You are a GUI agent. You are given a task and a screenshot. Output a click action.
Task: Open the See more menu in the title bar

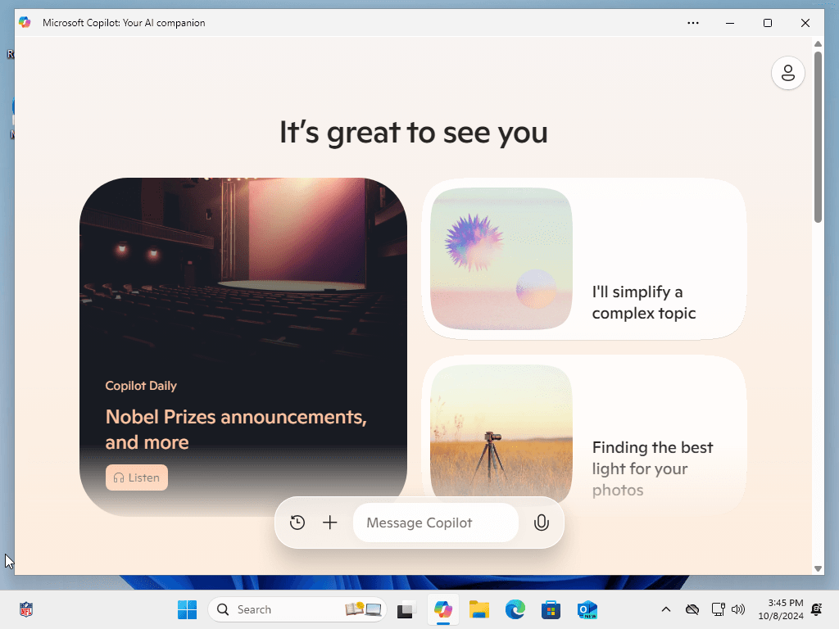(x=693, y=23)
